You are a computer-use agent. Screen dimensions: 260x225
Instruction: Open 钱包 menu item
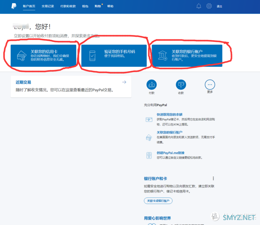tap(85, 6)
